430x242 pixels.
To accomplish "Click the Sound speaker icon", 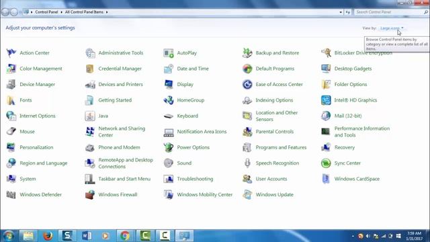I will [169, 163].
